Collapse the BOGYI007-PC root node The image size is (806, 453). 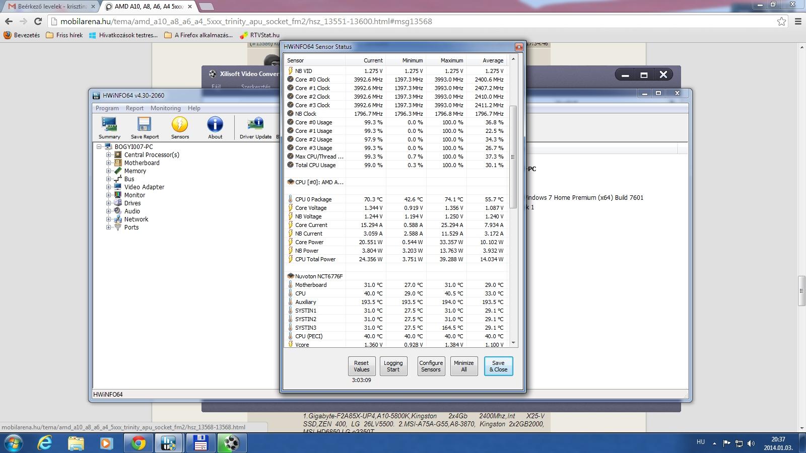coord(99,147)
